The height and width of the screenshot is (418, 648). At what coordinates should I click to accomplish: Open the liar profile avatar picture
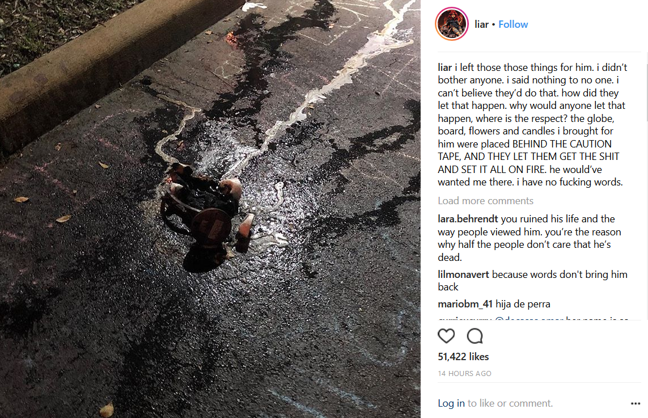(x=452, y=24)
